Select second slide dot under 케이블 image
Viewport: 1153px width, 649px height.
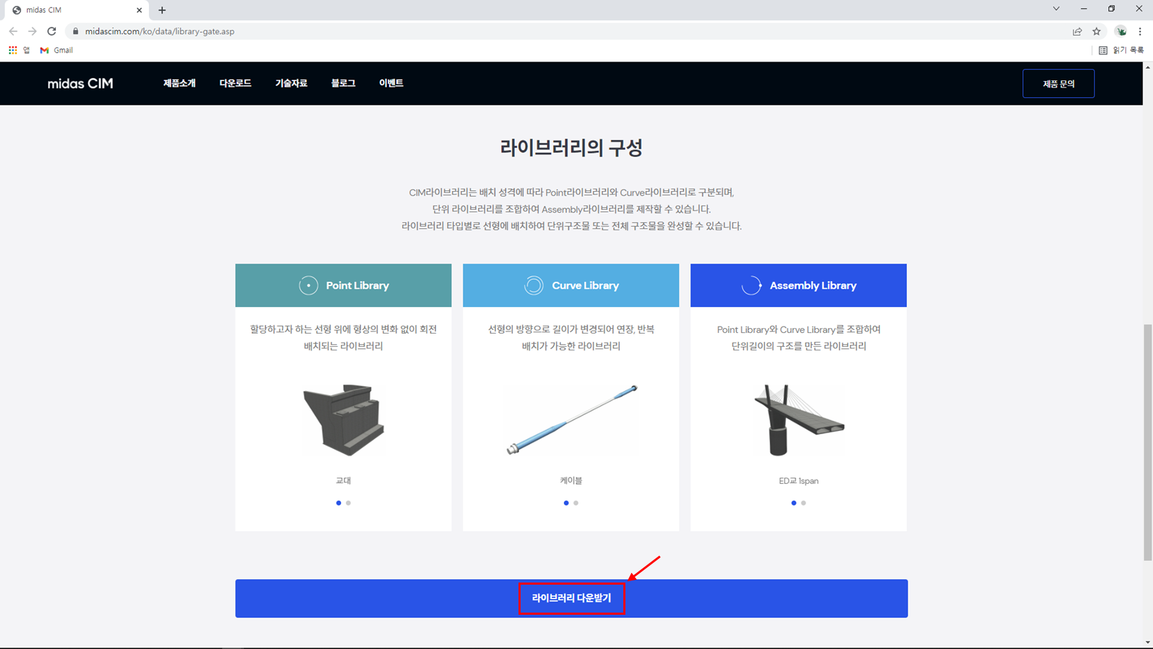(x=576, y=503)
